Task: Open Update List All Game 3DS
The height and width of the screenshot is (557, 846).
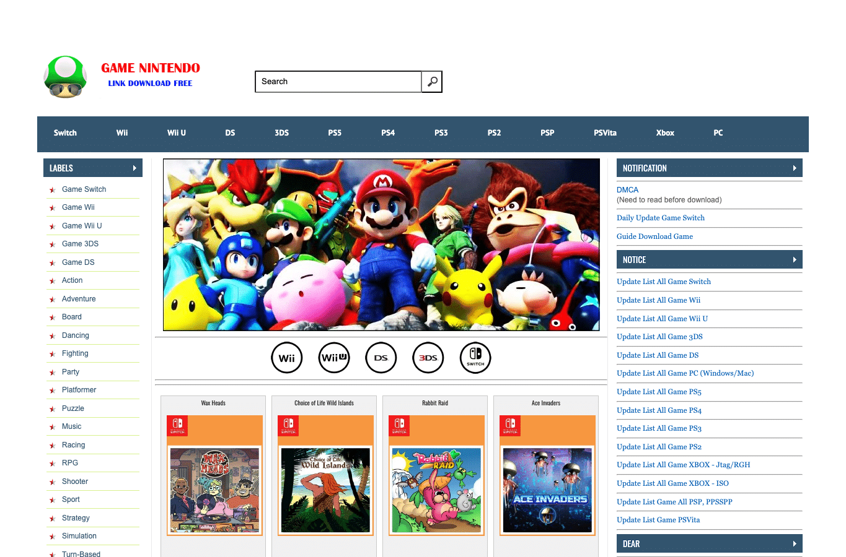Action: [659, 337]
